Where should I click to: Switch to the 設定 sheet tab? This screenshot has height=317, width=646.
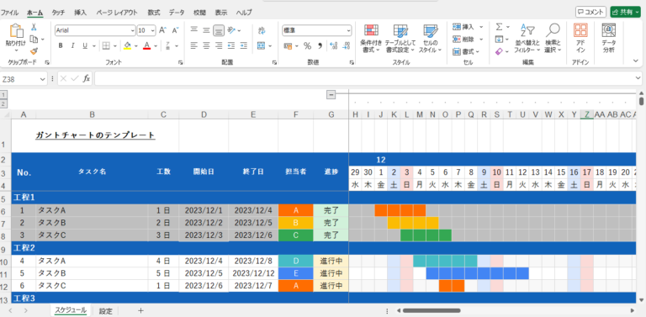[105, 311]
